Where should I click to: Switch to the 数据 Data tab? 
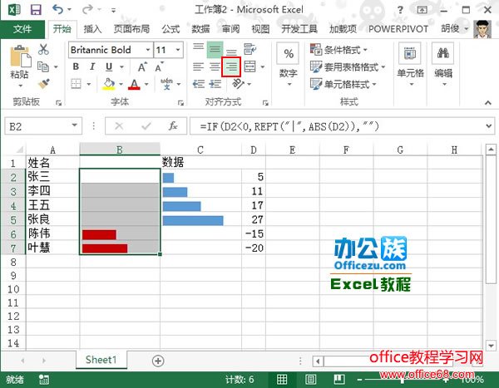click(x=200, y=29)
